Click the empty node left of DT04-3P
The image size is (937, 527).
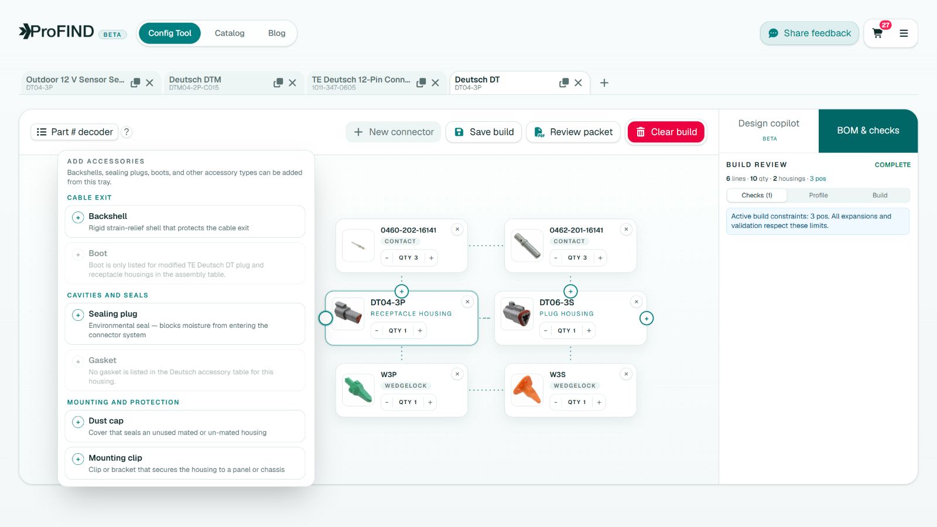[x=326, y=318]
